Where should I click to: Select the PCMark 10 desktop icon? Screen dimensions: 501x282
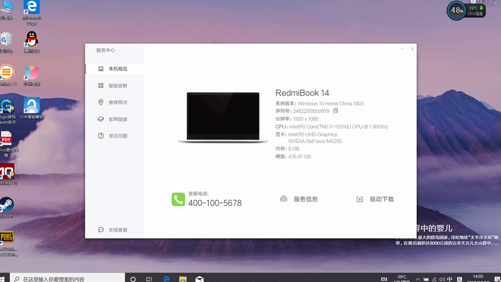click(x=8, y=174)
